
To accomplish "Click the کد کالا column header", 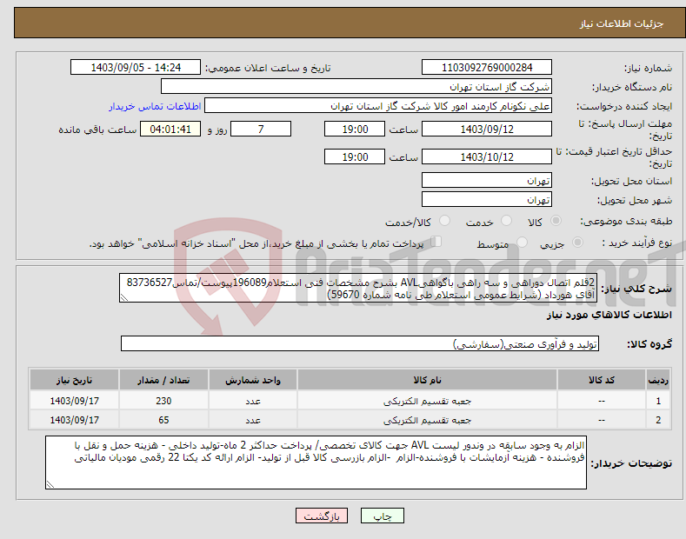I will click(x=602, y=380).
